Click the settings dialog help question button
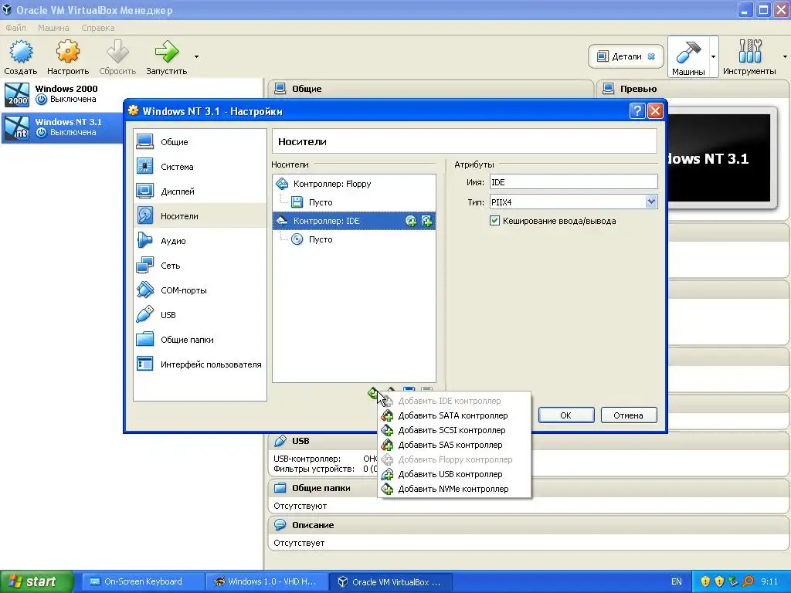The height and width of the screenshot is (593, 791). 637,110
